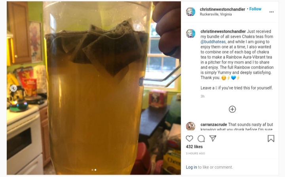This screenshot has width=285, height=177.
Task: Open the Ruckersville, Virginia location link
Action: (216, 14)
